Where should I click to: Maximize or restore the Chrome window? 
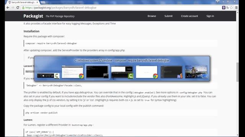(x=228, y=2)
